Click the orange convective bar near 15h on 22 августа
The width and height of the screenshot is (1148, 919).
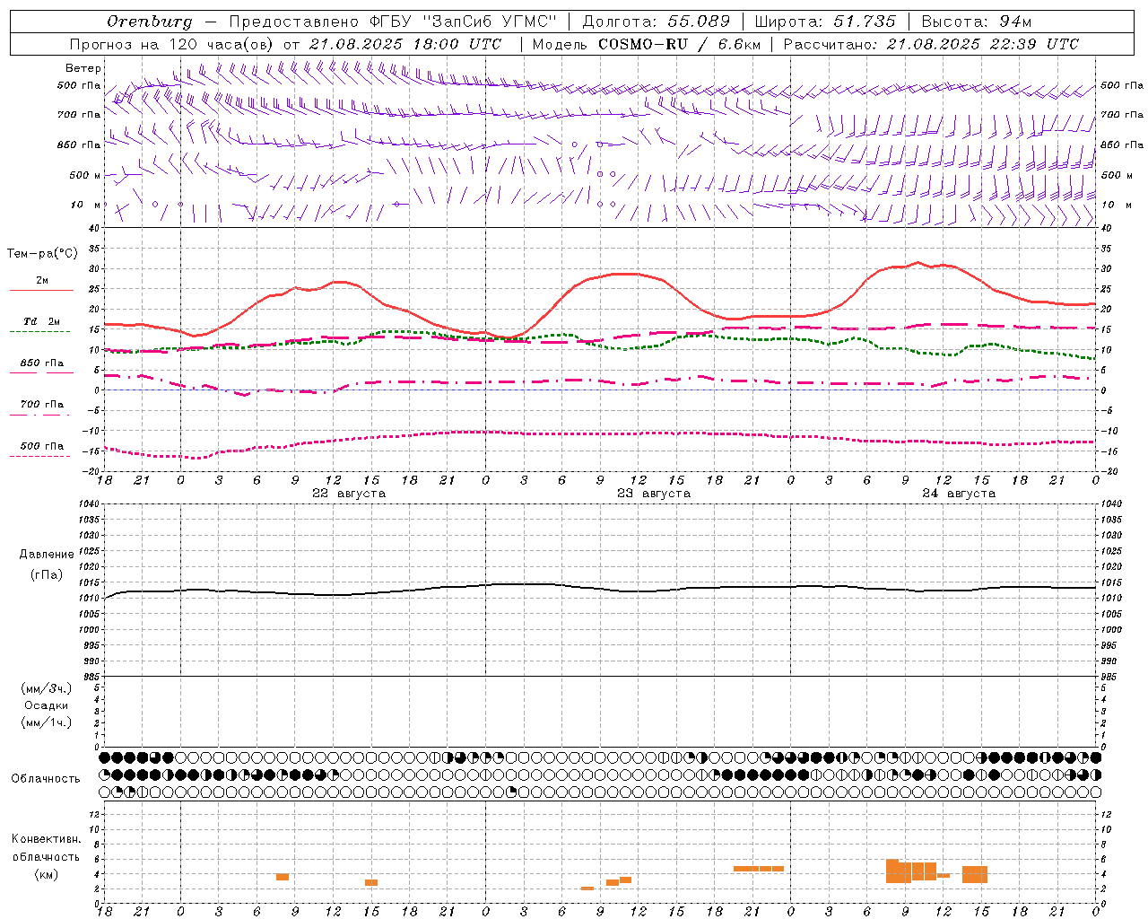coord(371,882)
